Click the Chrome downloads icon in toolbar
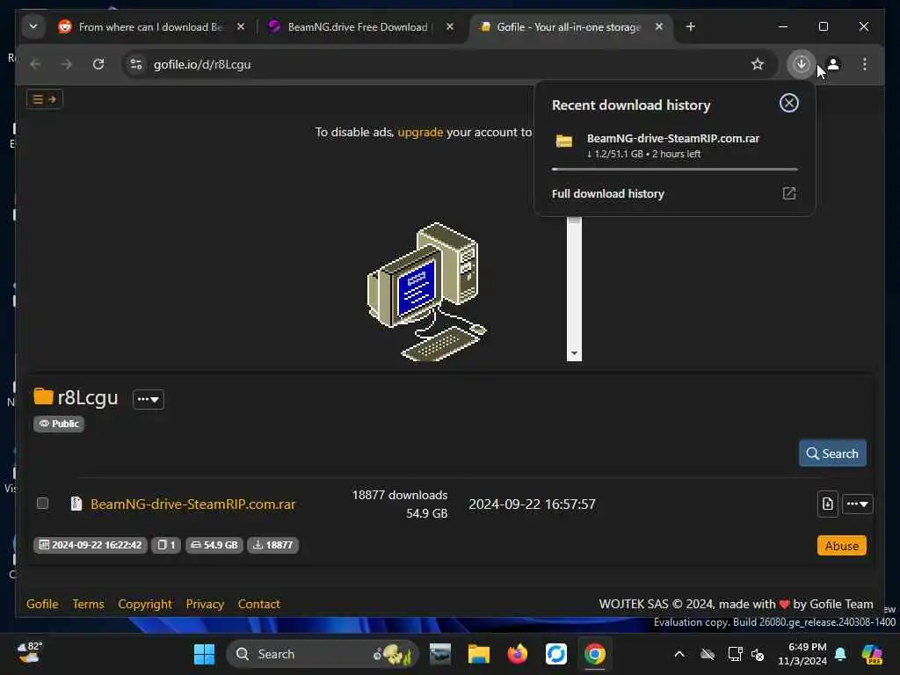 pos(801,63)
